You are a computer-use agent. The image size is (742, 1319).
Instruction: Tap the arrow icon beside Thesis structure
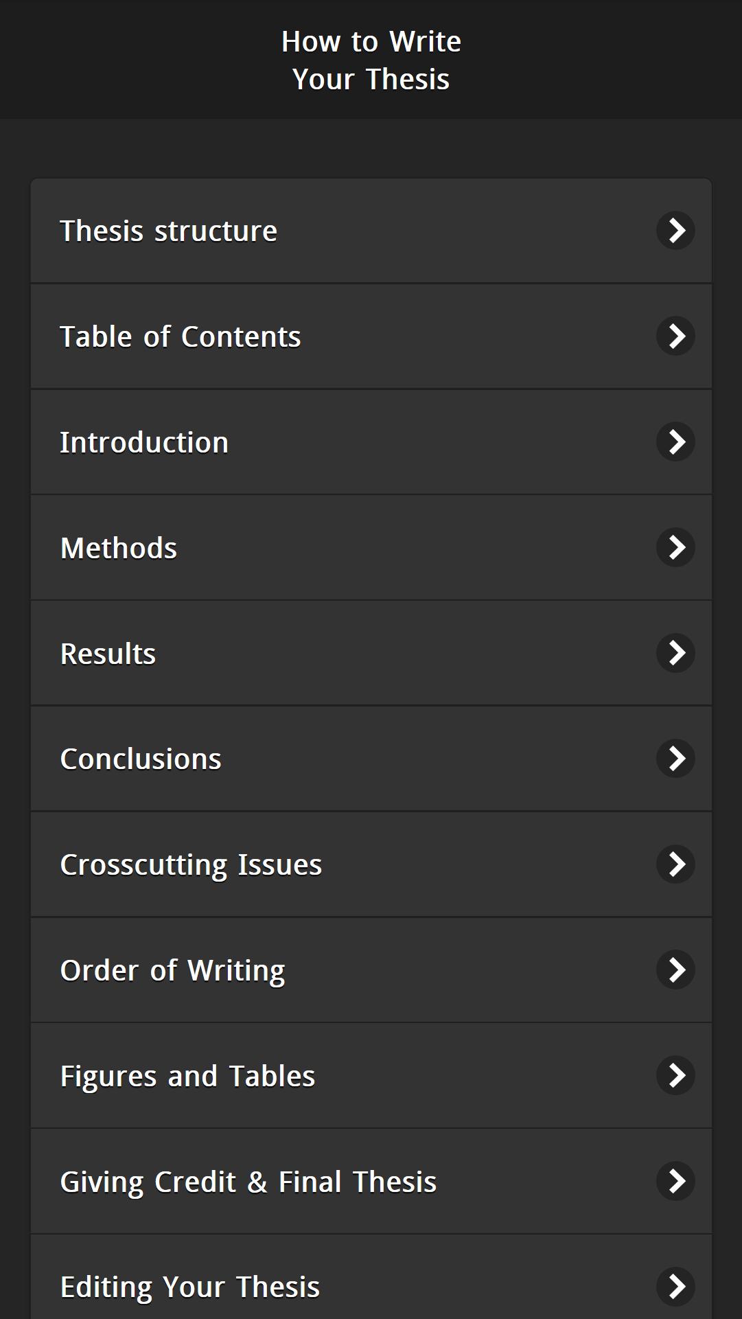point(676,231)
